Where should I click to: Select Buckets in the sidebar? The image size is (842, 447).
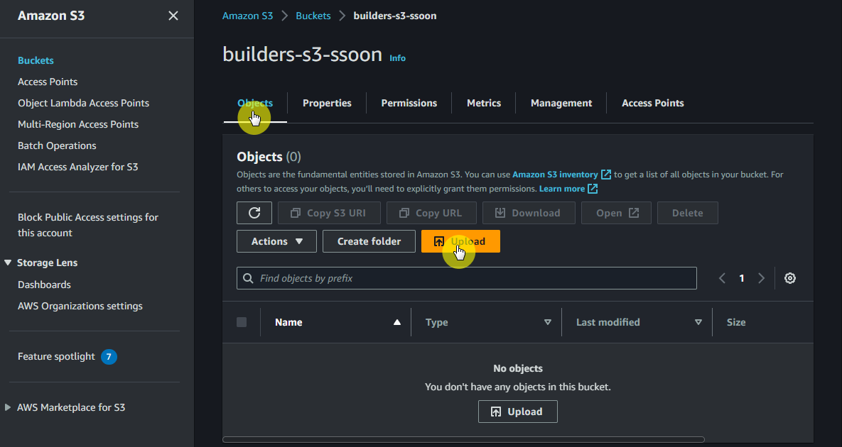coord(36,60)
